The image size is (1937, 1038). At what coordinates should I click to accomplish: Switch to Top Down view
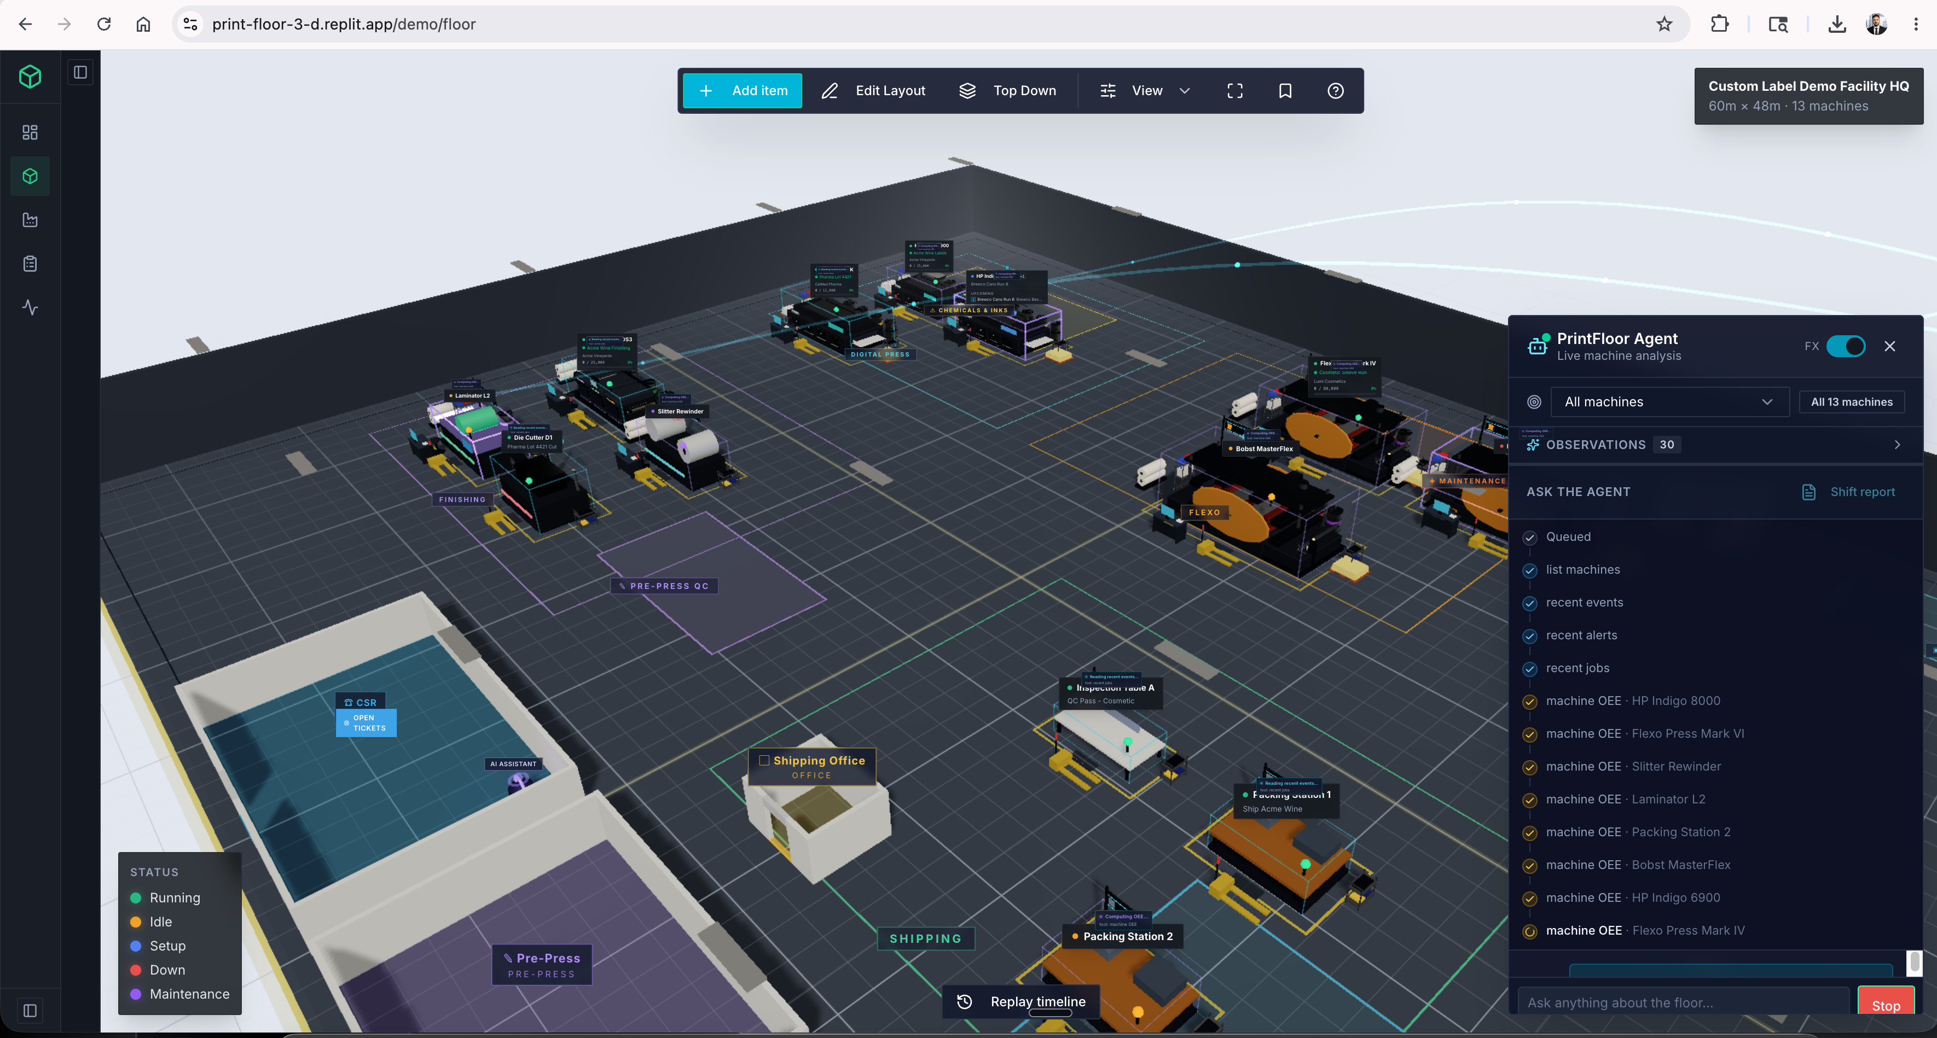1007,91
